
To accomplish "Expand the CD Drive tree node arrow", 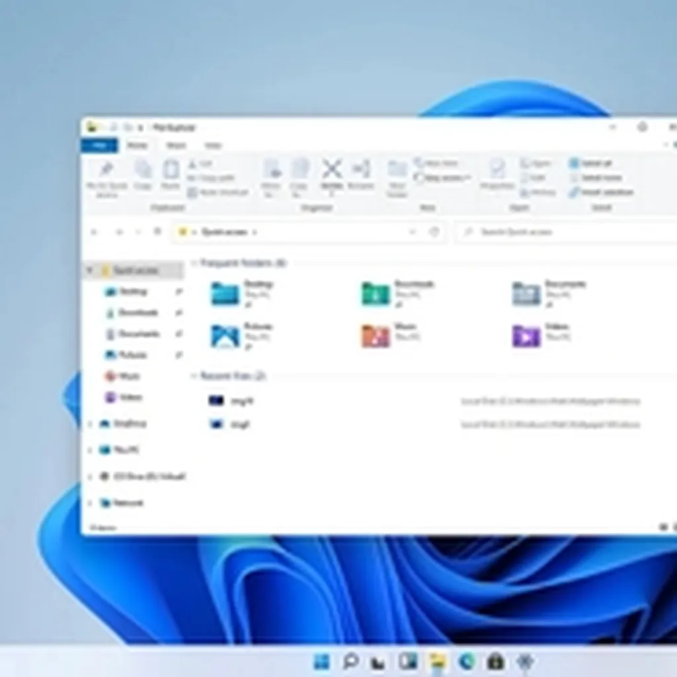I will [90, 477].
